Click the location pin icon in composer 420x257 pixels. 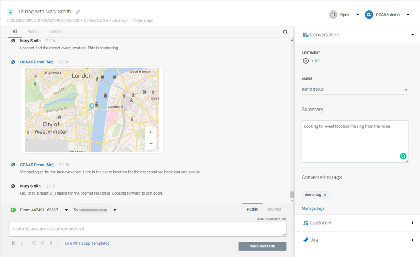(x=42, y=244)
